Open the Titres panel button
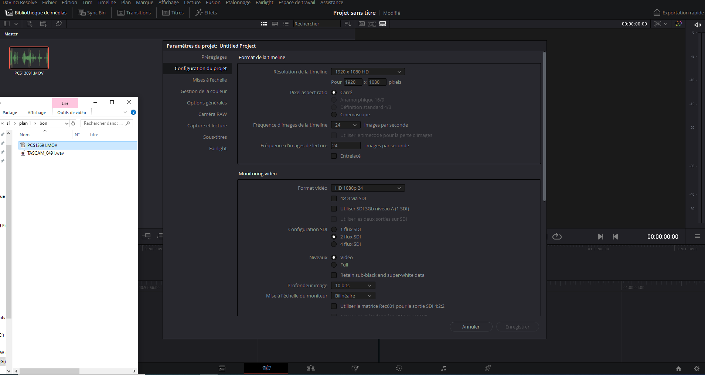 (x=173, y=13)
